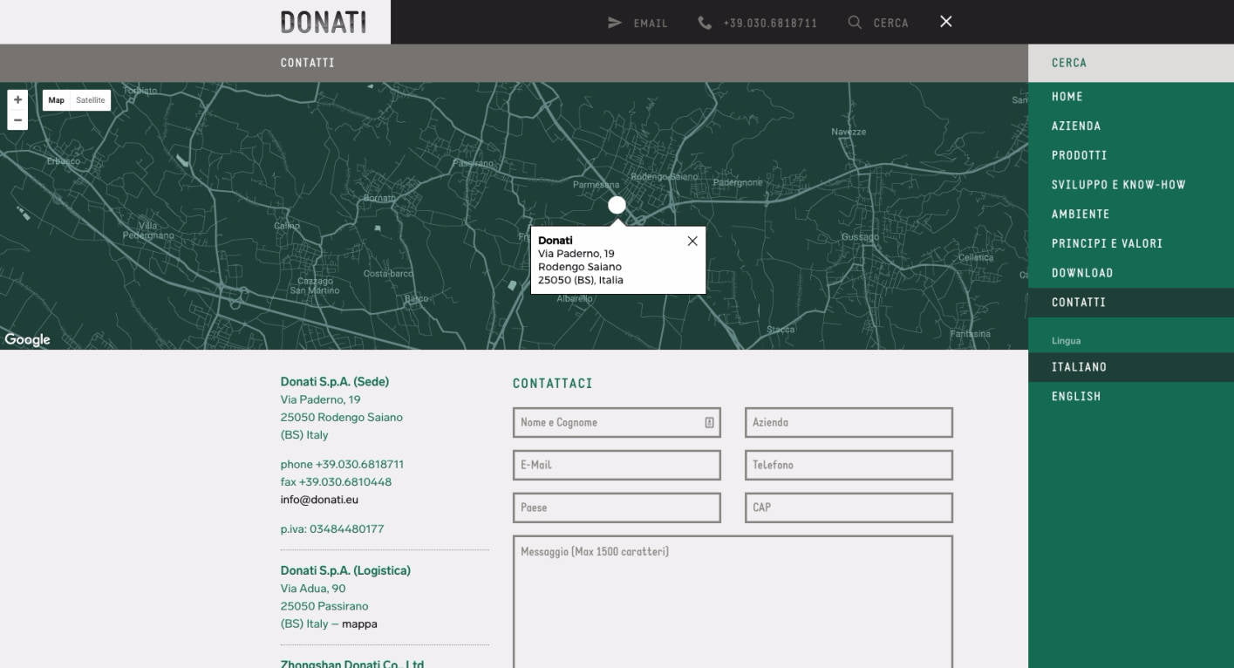Viewport: 1234px width, 668px height.
Task: Click the Donati S.p.A. (Sede) heading
Action: (335, 382)
